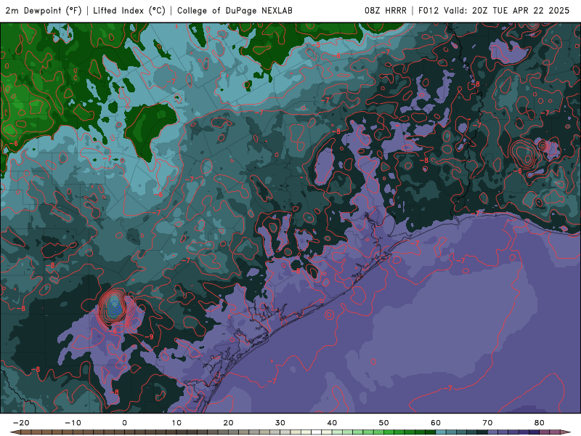This screenshot has height=436, width=581.
Task: Click the 'F012 Valid: 20Z TUE APR 22 2025' text
Action: [x=494, y=11]
